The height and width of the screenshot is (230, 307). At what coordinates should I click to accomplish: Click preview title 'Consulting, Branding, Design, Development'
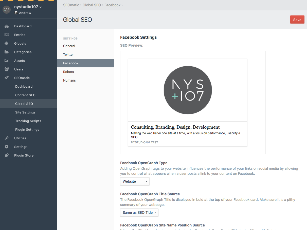(x=175, y=127)
